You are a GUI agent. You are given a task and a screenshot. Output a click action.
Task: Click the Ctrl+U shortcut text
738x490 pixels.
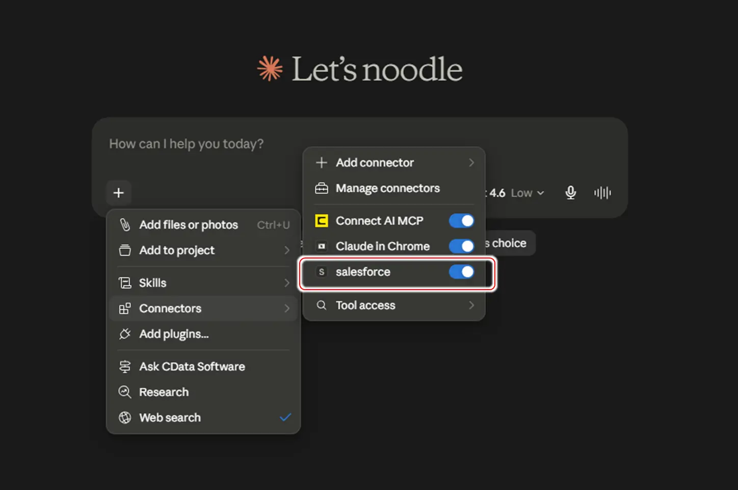(273, 225)
